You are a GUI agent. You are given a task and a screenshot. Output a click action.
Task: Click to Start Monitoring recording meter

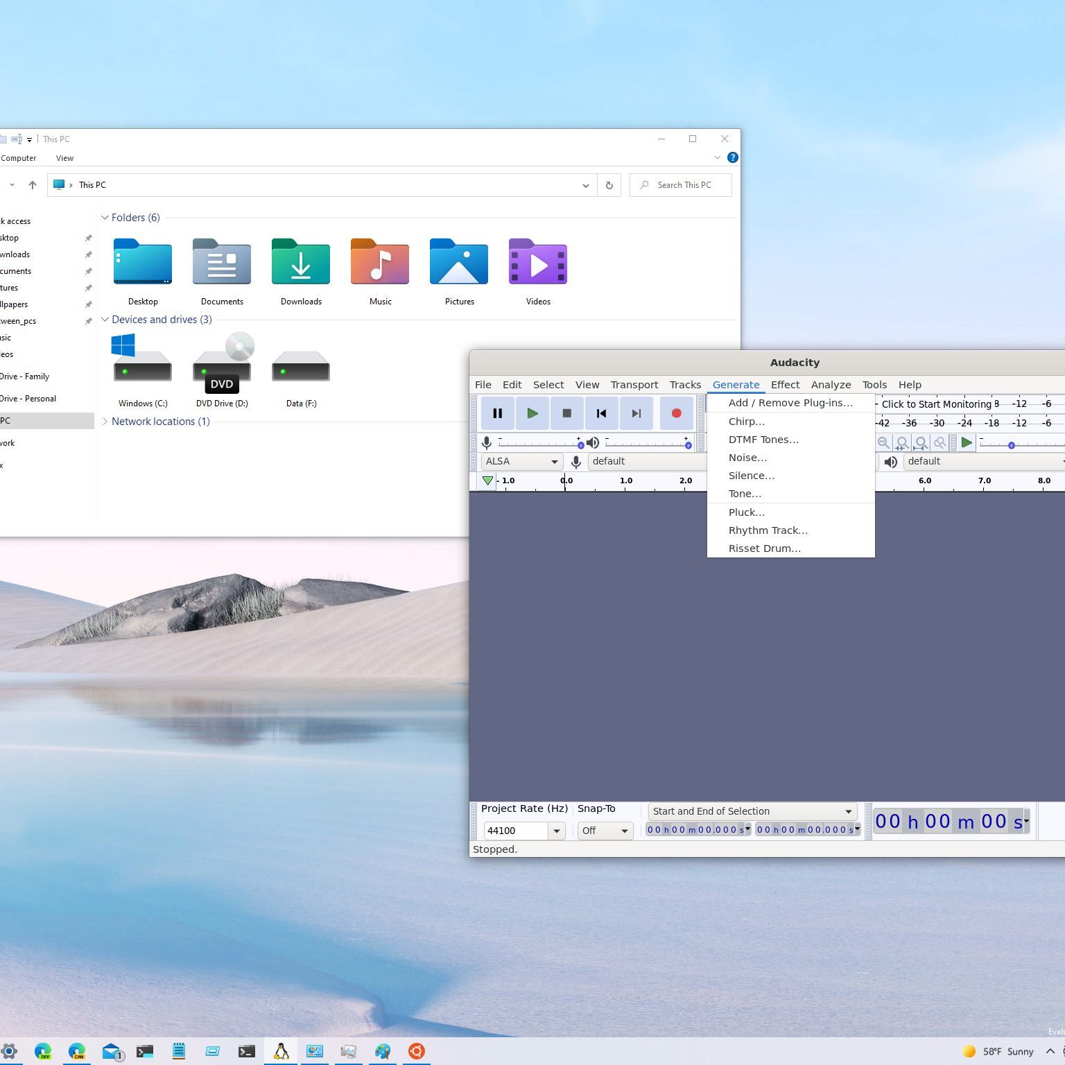[x=936, y=404]
